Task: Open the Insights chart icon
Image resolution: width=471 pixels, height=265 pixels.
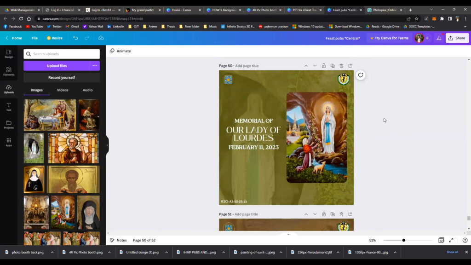Action: click(439, 38)
